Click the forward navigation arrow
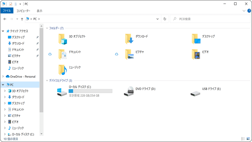252x142 pixels. (11, 19)
